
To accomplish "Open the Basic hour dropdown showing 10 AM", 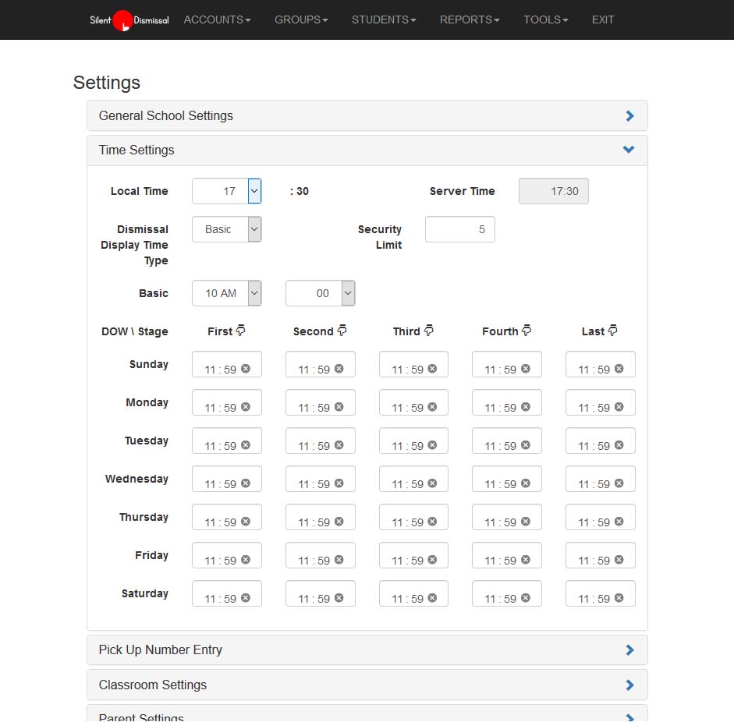I will [x=254, y=293].
